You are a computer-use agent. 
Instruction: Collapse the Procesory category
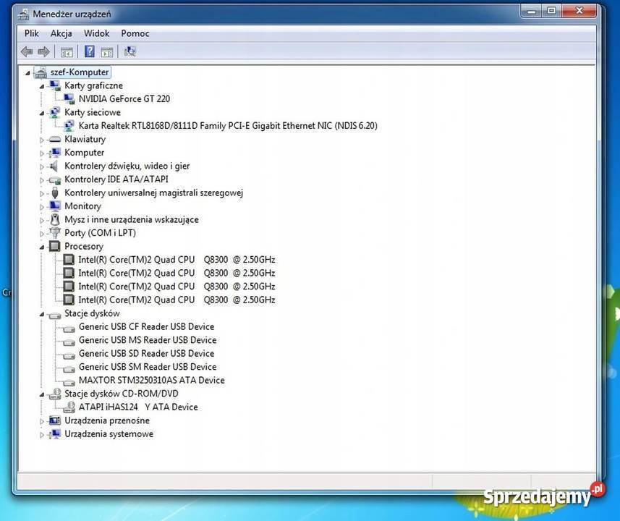point(42,247)
